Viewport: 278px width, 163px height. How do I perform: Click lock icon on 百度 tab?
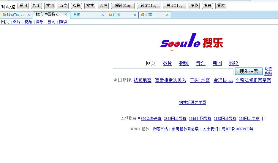click(x=110, y=14)
